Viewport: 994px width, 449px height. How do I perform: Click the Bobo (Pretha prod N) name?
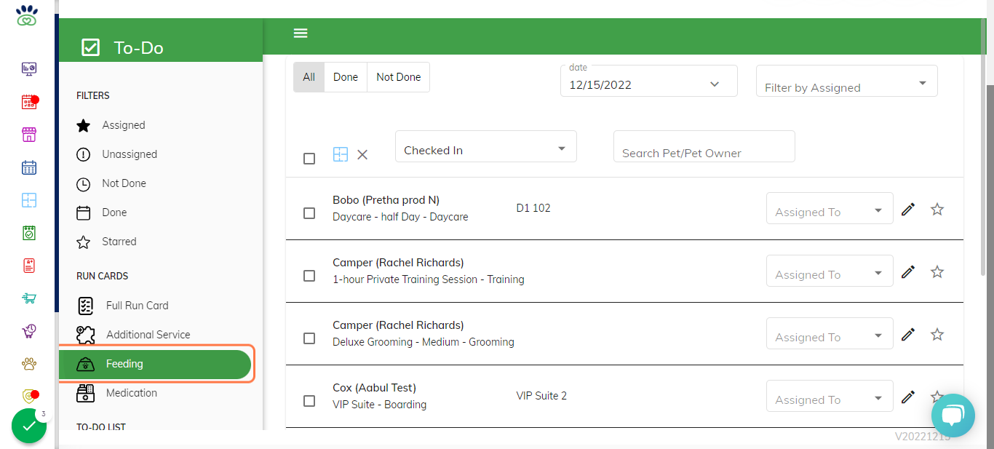(x=386, y=200)
